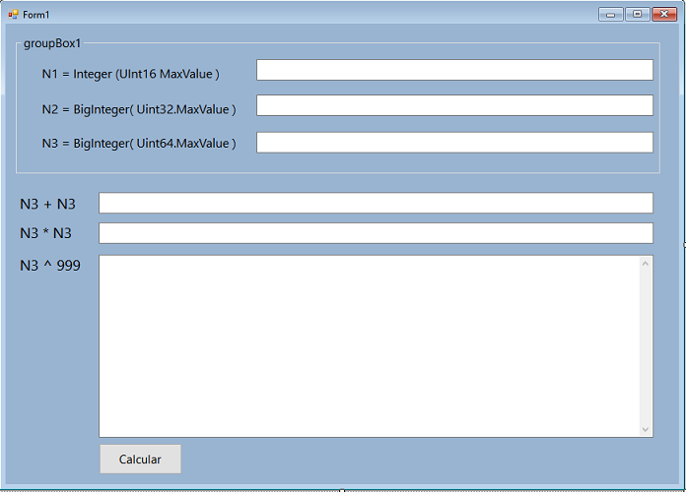Maximize the Form1 window

point(638,15)
